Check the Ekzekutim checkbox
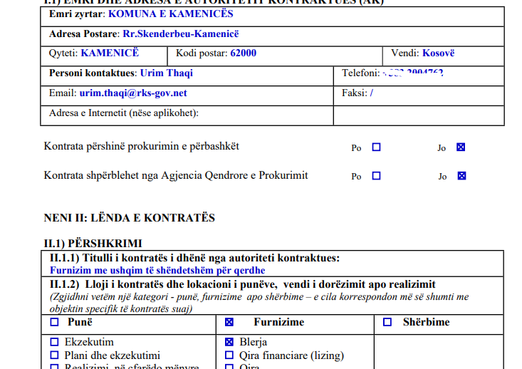This screenshot has height=369, width=522. tap(54, 342)
